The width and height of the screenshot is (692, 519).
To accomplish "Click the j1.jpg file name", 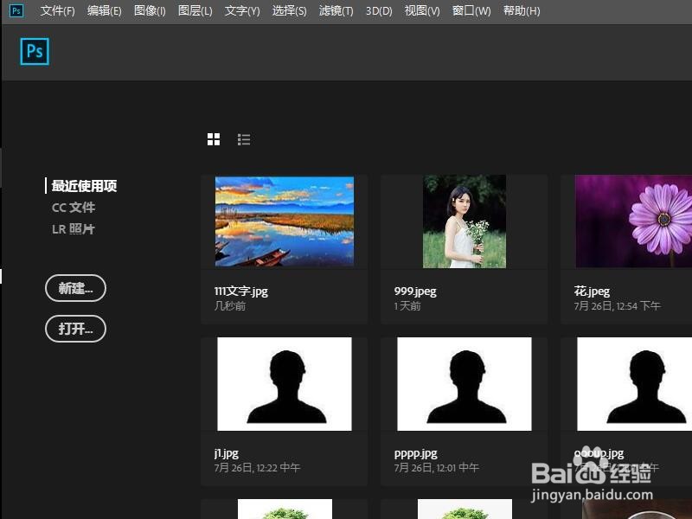I will click(227, 453).
